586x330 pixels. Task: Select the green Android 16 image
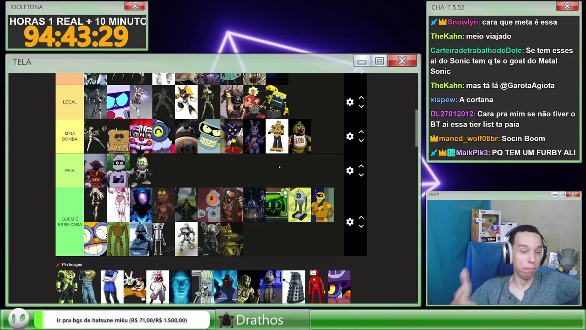pyautogui.click(x=67, y=287)
